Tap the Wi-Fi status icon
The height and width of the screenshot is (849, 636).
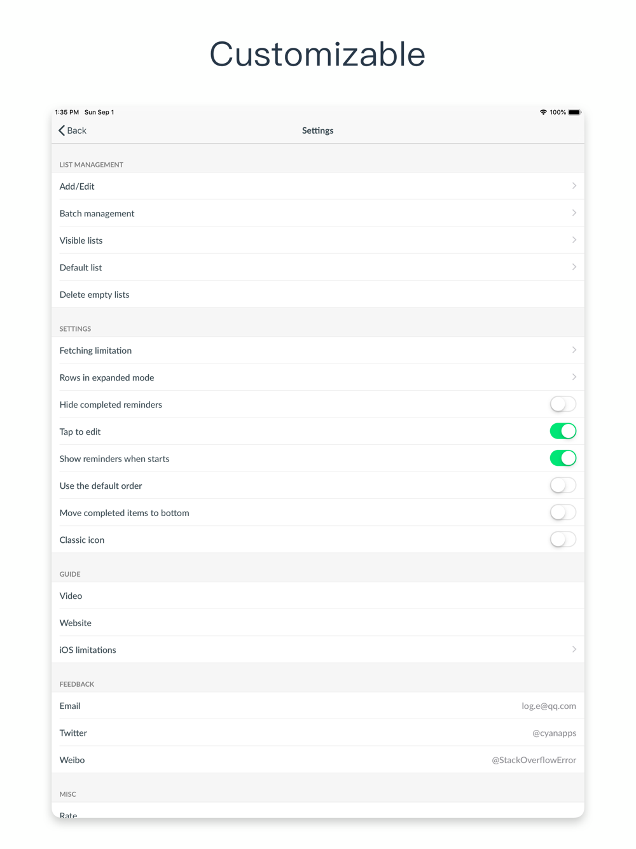click(543, 112)
